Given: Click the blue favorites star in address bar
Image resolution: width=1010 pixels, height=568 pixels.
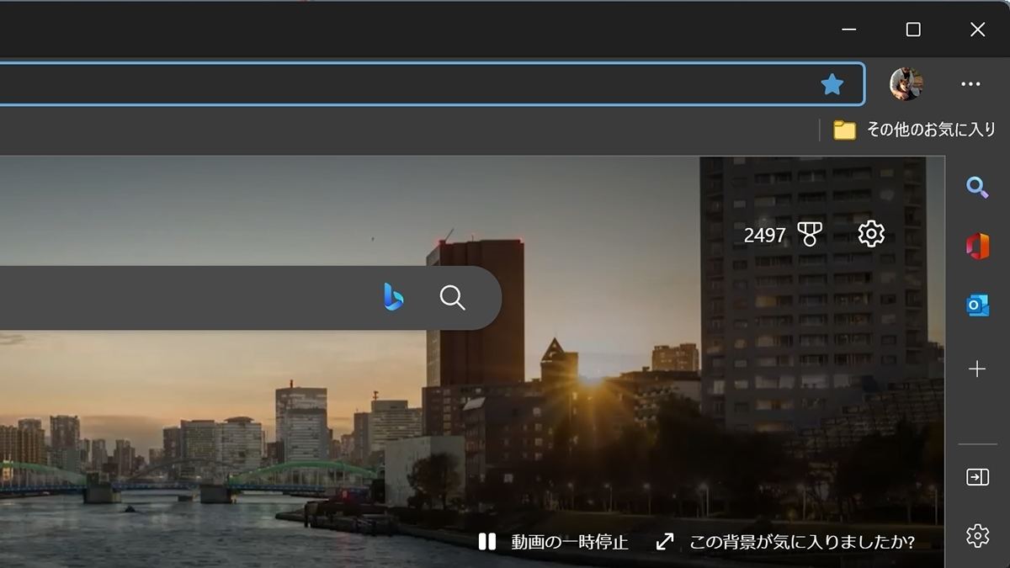Looking at the screenshot, I should pyautogui.click(x=832, y=84).
